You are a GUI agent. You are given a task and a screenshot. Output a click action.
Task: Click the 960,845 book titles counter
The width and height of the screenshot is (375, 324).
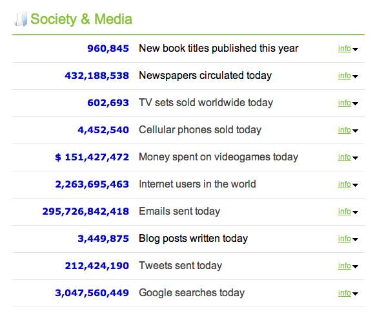coord(108,49)
